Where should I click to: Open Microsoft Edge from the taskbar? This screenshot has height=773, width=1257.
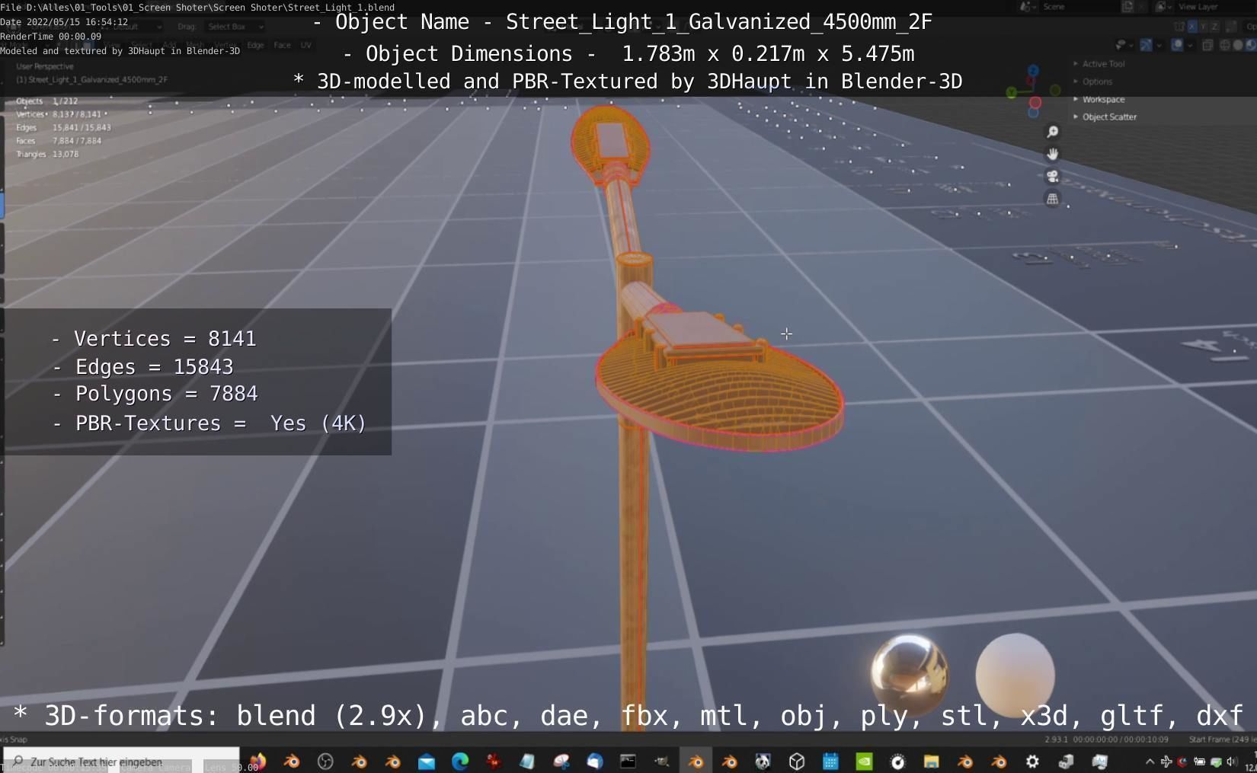(x=460, y=761)
